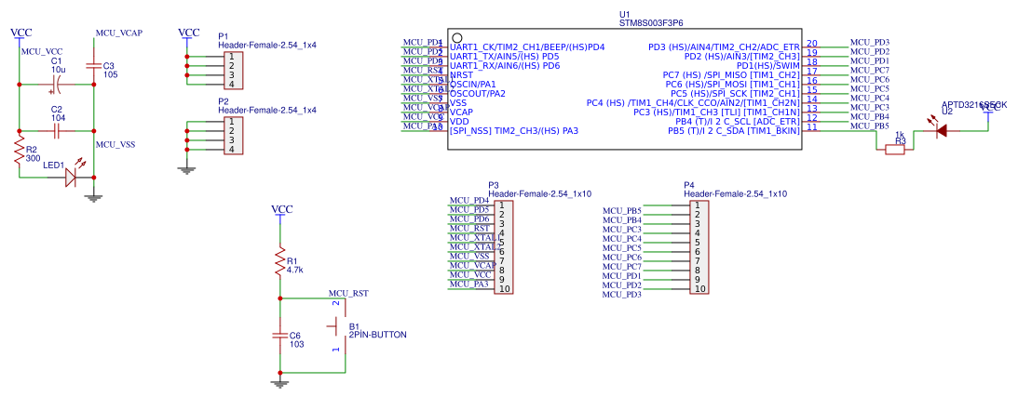Click the MCU_PC3 net label beside U1 pin 13

pos(869,107)
